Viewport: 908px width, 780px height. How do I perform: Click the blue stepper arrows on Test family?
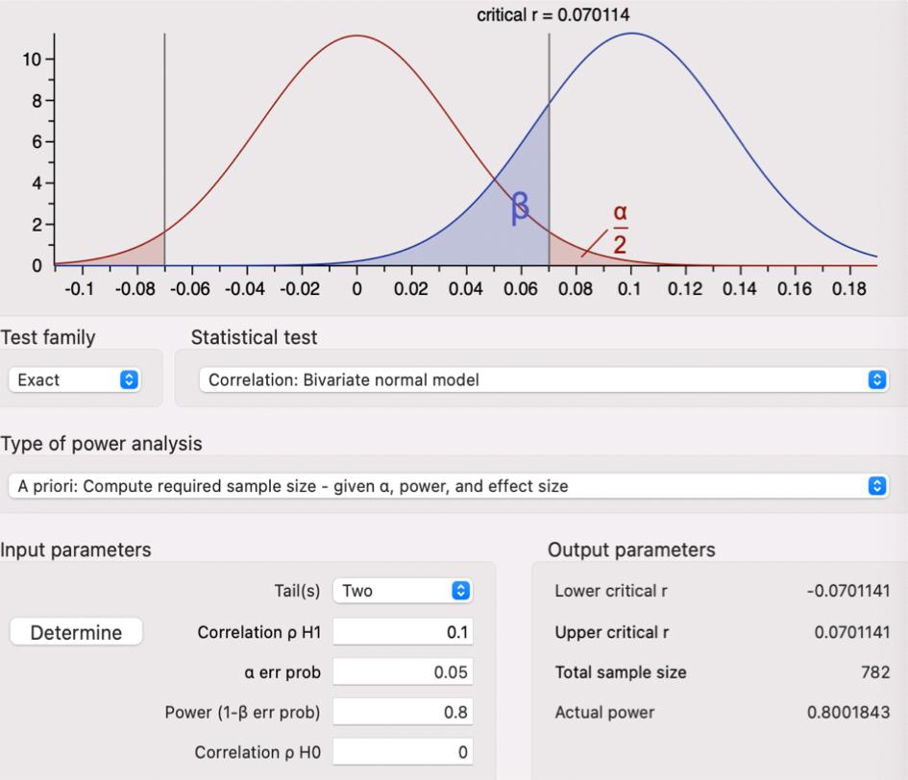click(x=129, y=379)
